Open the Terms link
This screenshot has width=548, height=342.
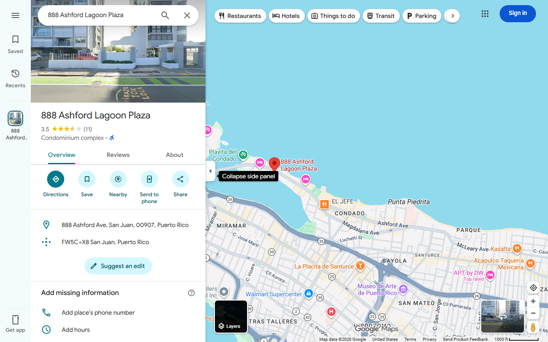pos(410,339)
